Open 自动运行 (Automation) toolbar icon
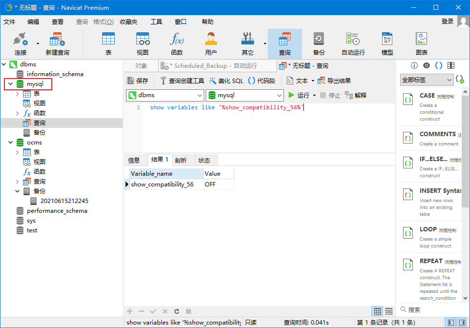The width and height of the screenshot is (470, 328). coord(353,43)
